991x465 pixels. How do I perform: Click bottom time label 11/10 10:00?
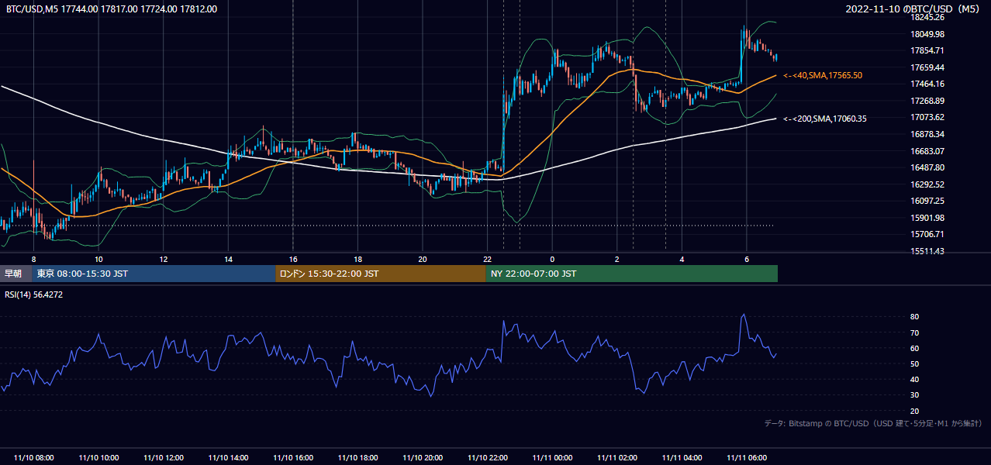98,458
